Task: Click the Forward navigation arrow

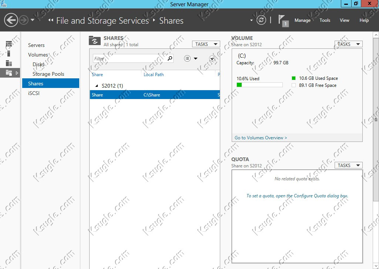Action: coord(24,20)
